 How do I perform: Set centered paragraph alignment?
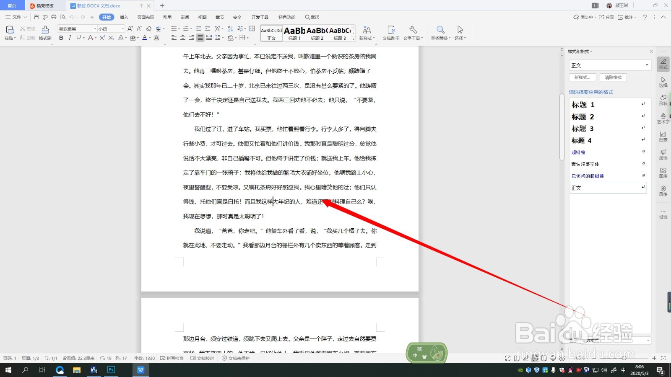183,38
